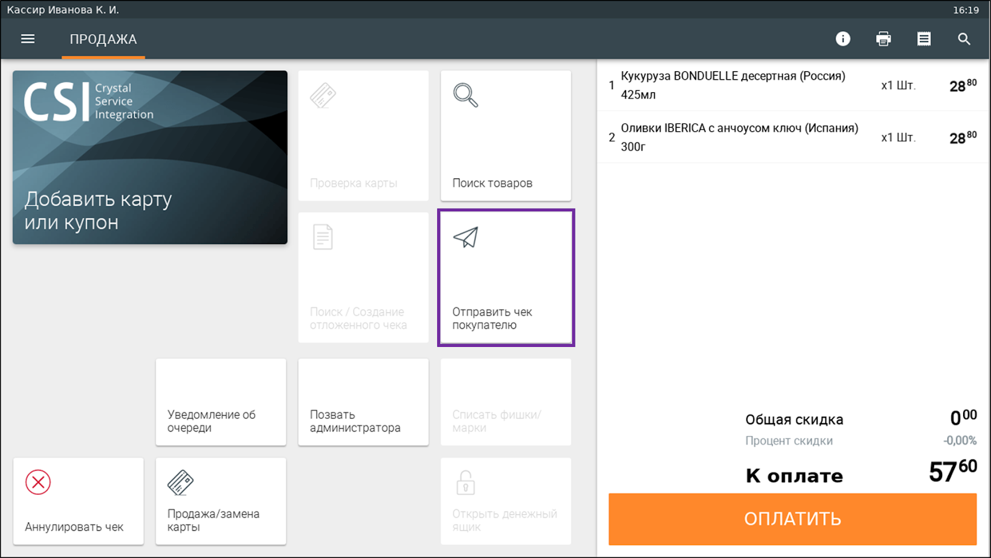The width and height of the screenshot is (991, 558).
Task: Click the clock showing 16:19
Action: click(x=966, y=10)
